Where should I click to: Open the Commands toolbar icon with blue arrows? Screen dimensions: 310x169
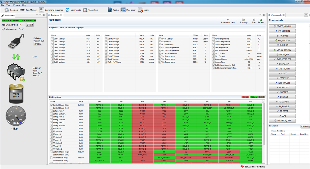67,10
